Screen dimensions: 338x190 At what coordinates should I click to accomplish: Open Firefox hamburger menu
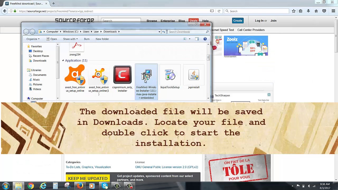pyautogui.click(x=333, y=11)
